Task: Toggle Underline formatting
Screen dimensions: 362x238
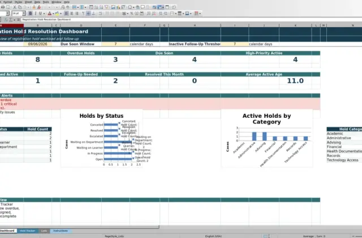Action: pyautogui.click(x=40, y=14)
